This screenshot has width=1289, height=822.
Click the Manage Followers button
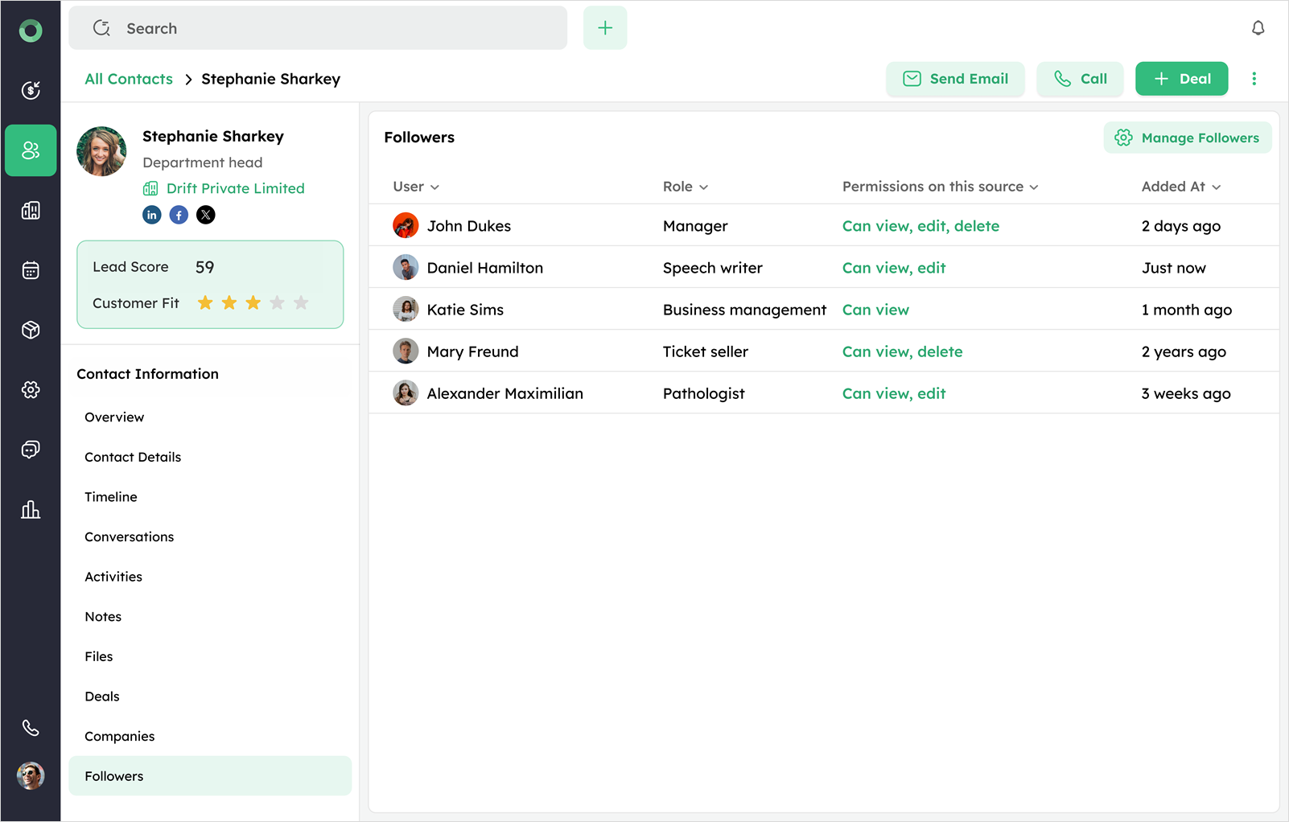point(1188,138)
